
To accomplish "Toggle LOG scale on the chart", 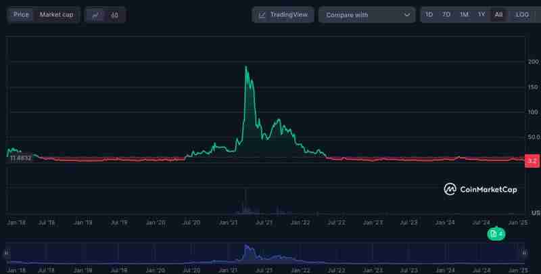I will pyautogui.click(x=522, y=14).
